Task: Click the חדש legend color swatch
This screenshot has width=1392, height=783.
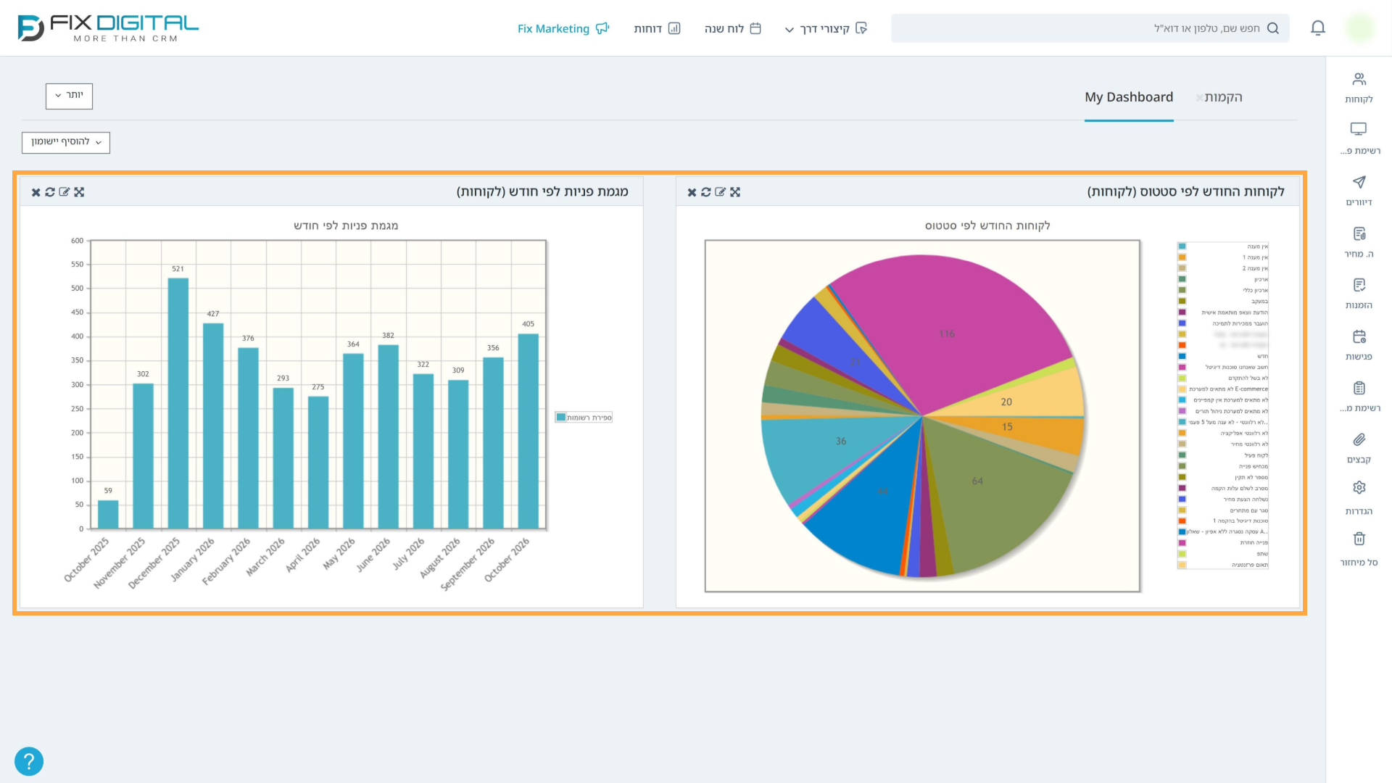Action: coord(1182,356)
